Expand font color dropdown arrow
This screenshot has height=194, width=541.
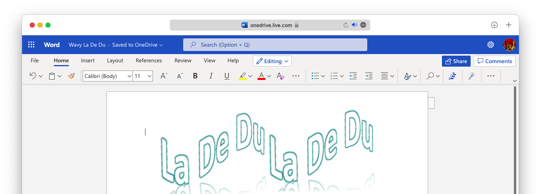pos(269,76)
